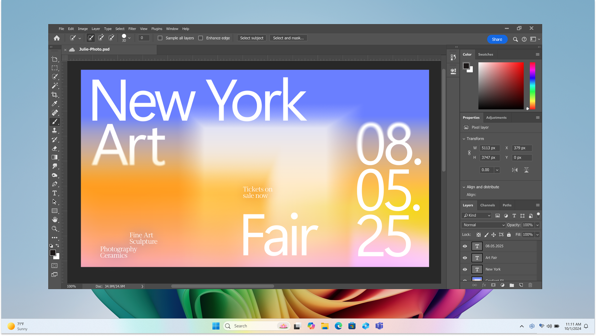
Task: Toggle Quick Mask mode icon
Action: point(54,266)
